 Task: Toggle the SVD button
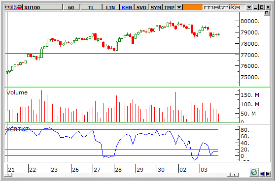coord(141,7)
